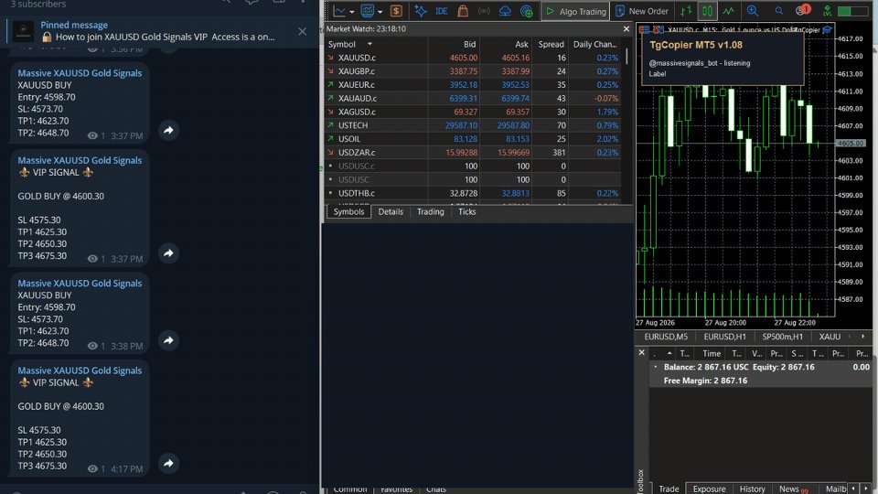Click the signals broadcast icon
This screenshot has height=494, width=878.
click(x=484, y=11)
